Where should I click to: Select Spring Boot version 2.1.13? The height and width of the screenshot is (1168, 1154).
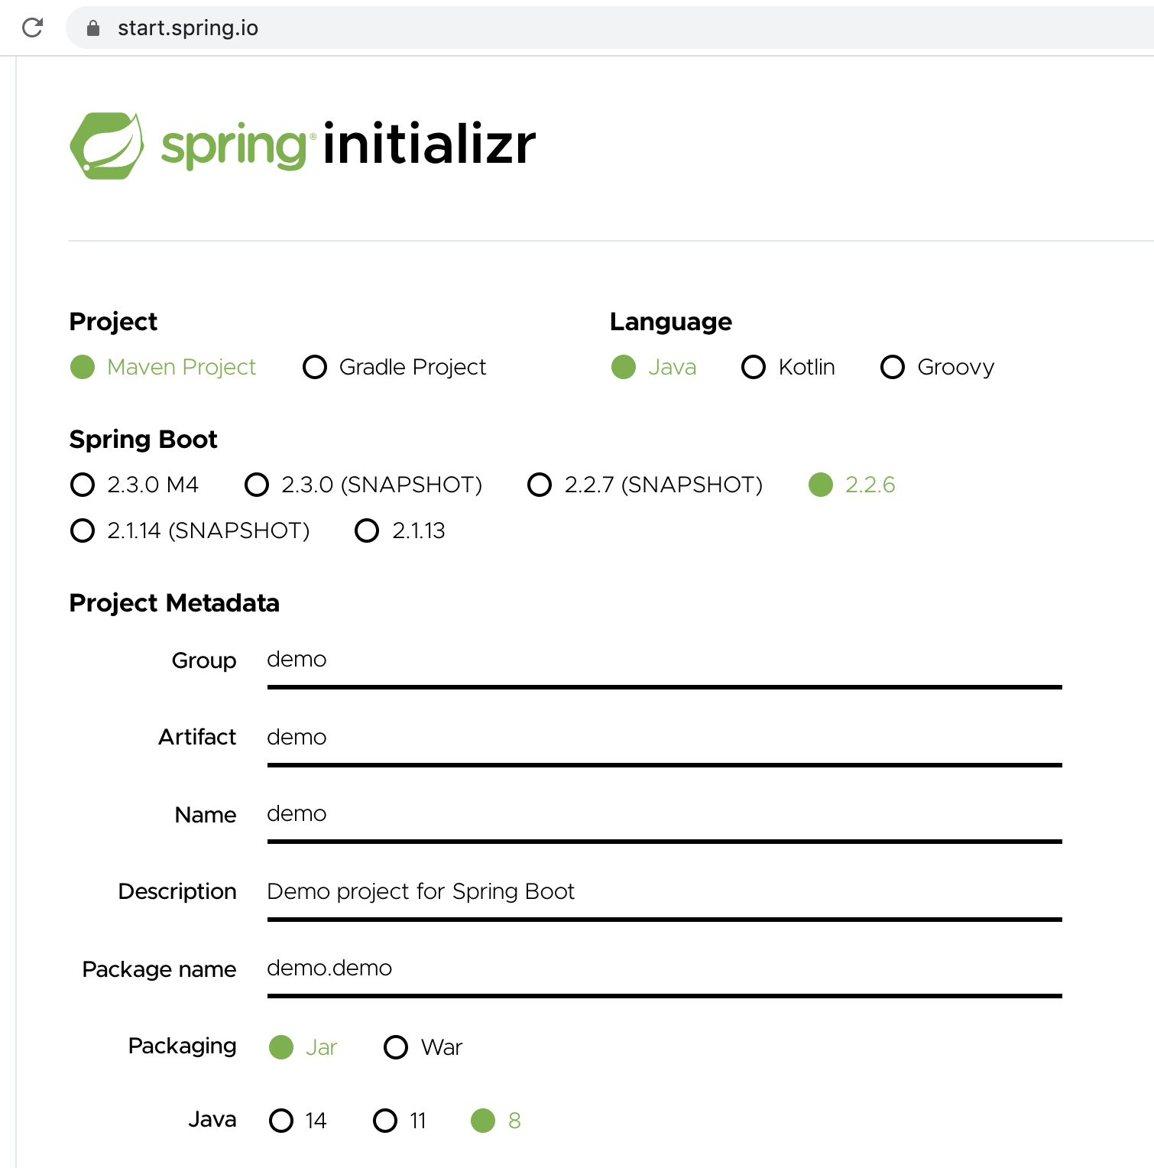[x=400, y=530]
